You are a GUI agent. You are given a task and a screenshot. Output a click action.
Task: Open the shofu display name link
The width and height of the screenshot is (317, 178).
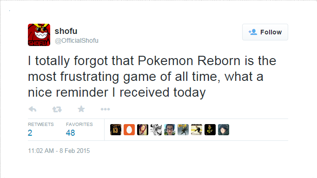coord(66,31)
